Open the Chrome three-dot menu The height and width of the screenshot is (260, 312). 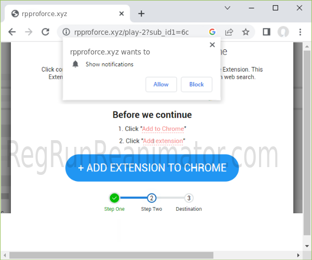(300, 32)
